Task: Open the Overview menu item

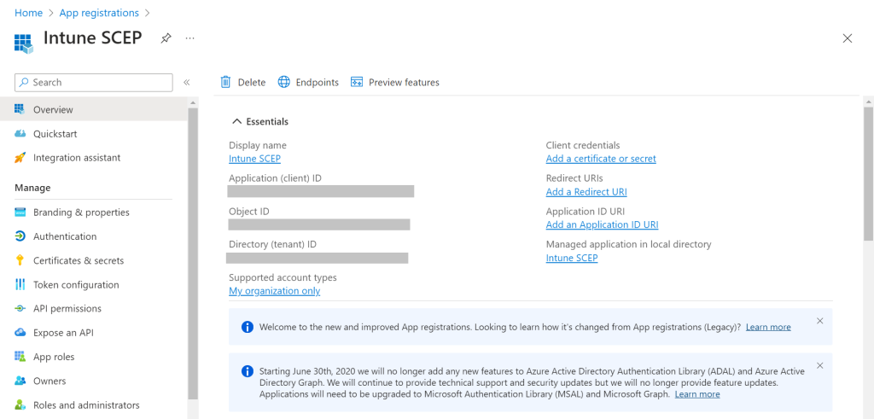Action: tap(94, 109)
